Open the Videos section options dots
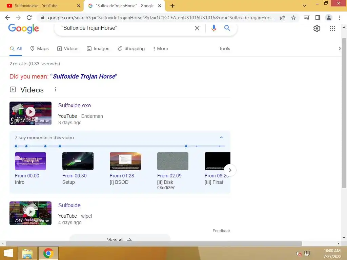 56,89
